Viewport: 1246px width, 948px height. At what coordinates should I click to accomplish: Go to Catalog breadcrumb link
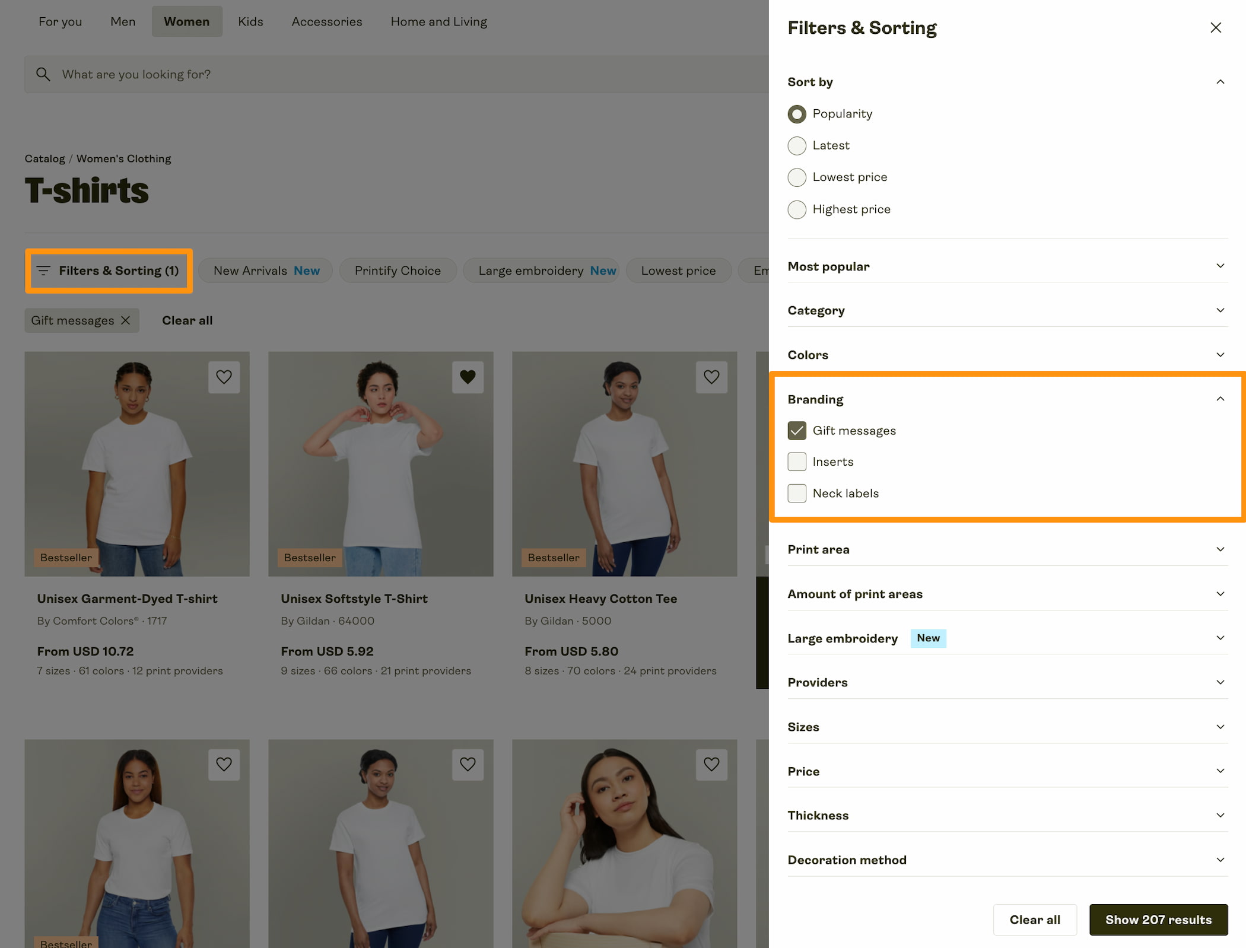click(x=45, y=158)
